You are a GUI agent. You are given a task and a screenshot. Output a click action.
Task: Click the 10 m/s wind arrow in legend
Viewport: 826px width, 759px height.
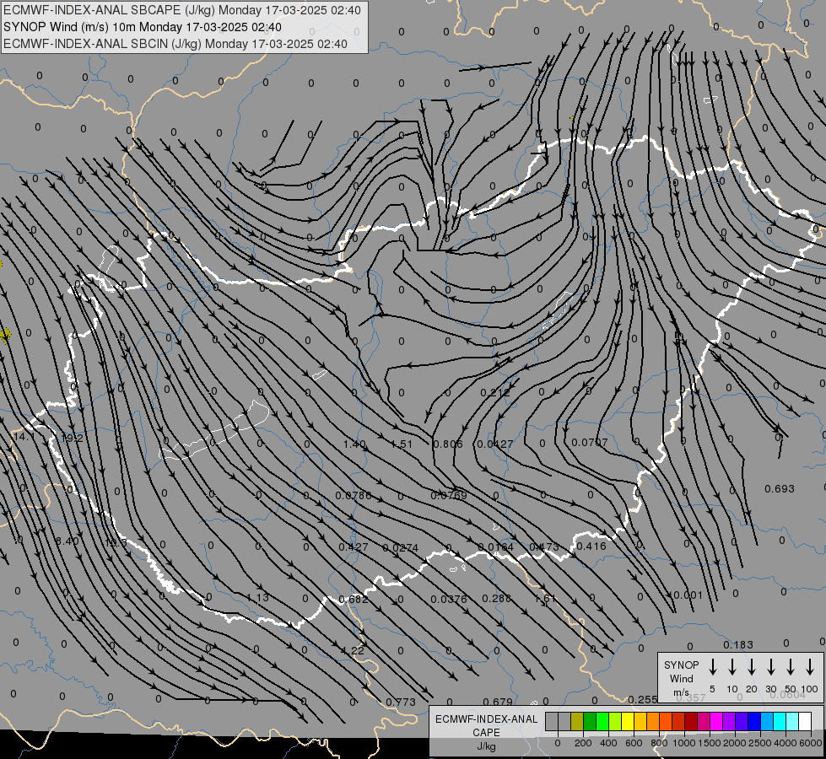(732, 667)
